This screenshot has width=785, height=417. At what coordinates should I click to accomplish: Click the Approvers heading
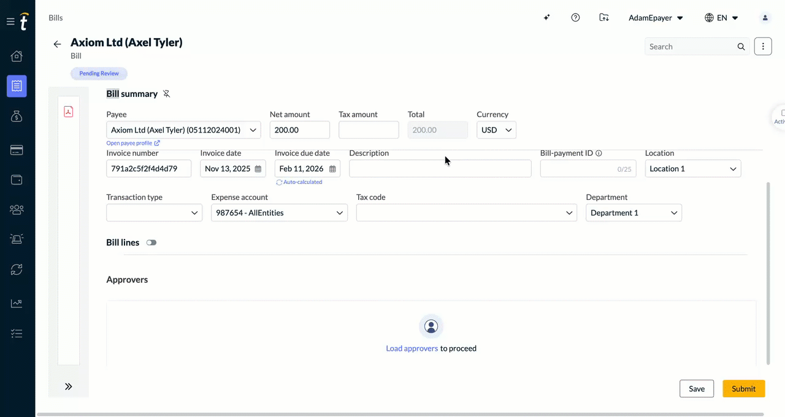click(127, 280)
